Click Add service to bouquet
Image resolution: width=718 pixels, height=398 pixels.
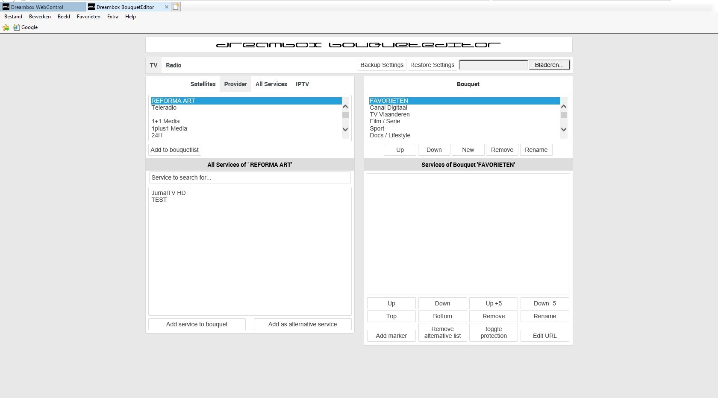(197, 324)
